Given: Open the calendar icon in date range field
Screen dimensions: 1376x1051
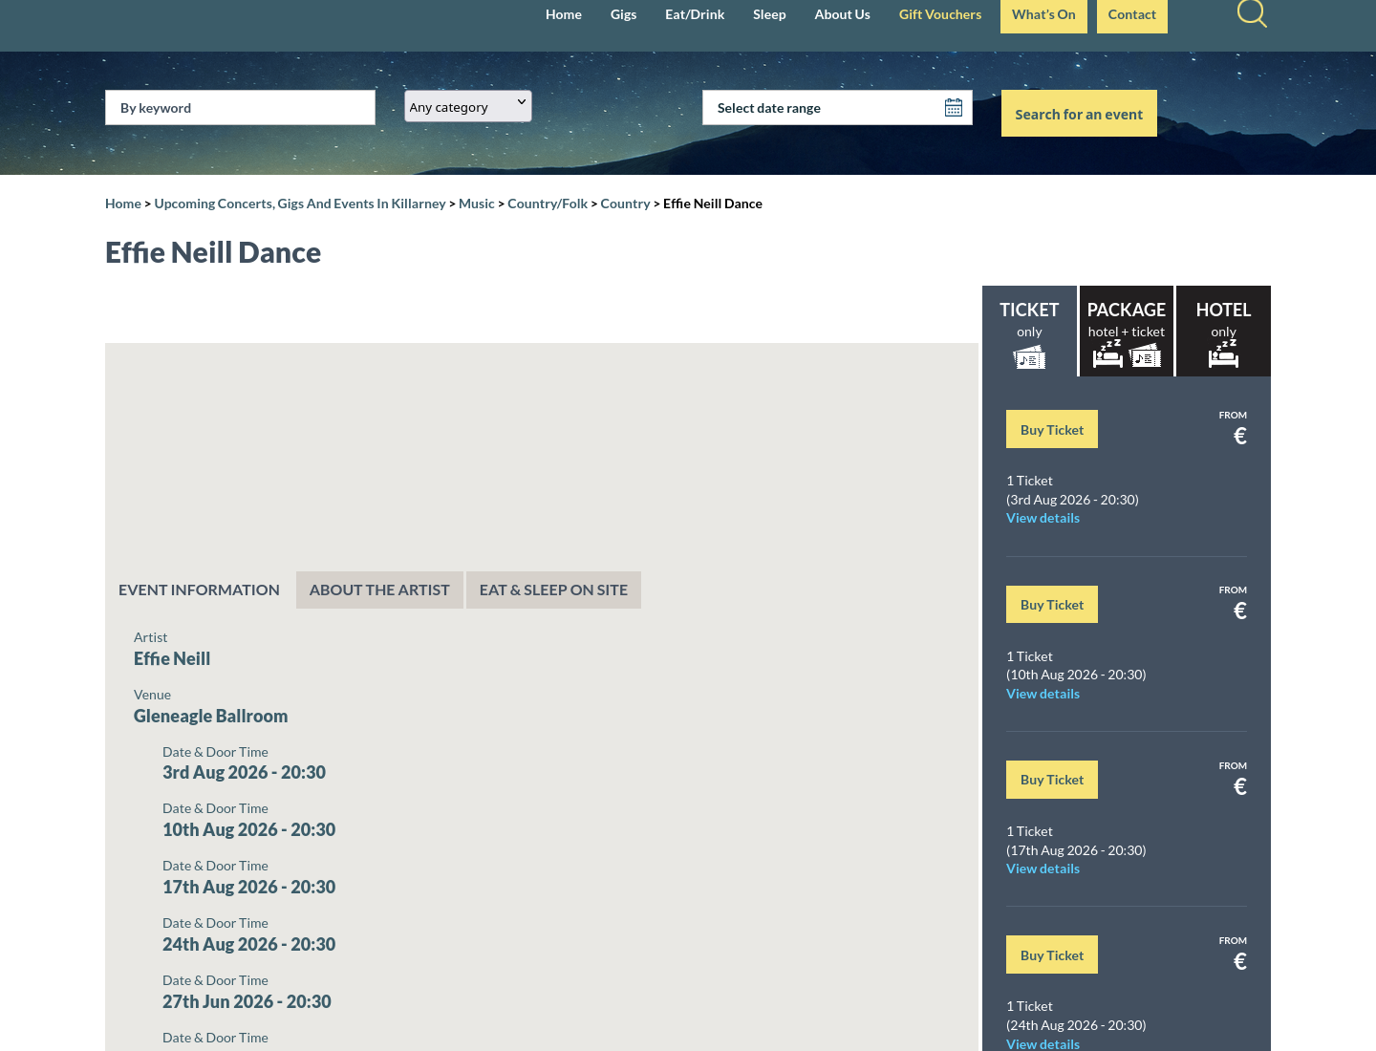Looking at the screenshot, I should [x=954, y=108].
